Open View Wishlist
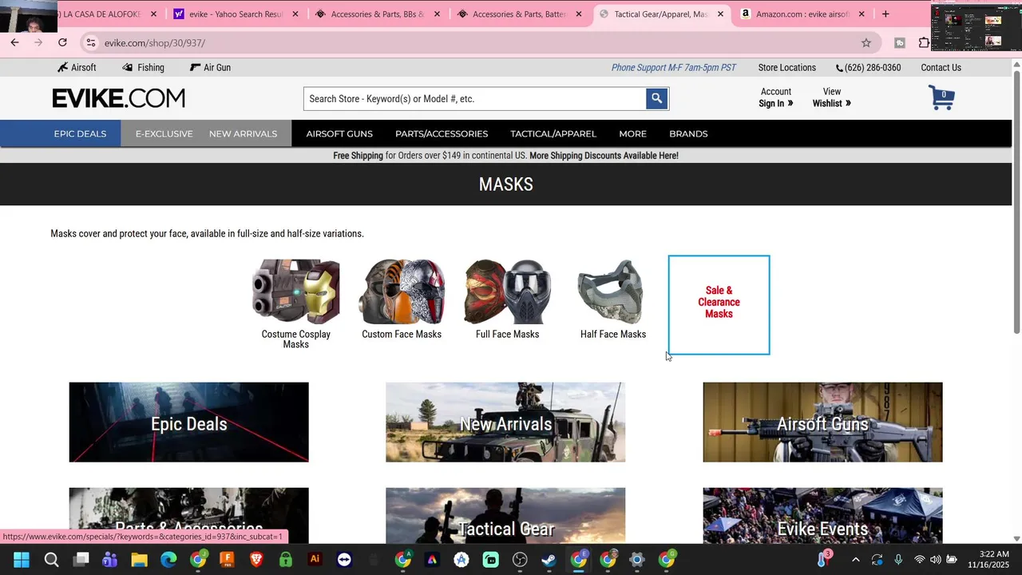The width and height of the screenshot is (1022, 575). [x=831, y=97]
